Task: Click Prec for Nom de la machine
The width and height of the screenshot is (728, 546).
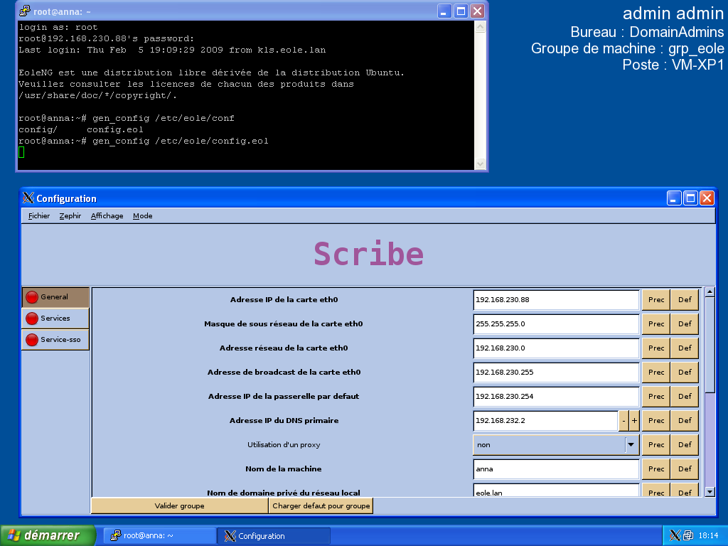Action: 656,469
